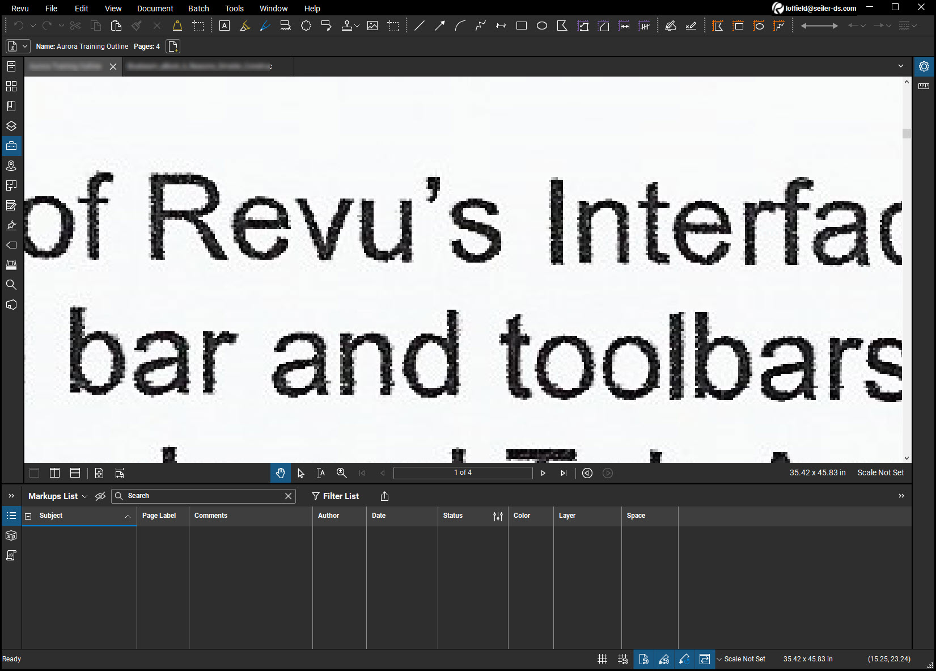Open the File menu
The width and height of the screenshot is (936, 671).
point(51,9)
